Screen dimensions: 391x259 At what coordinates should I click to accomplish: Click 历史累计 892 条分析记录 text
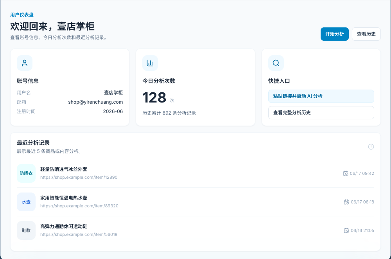click(x=169, y=113)
